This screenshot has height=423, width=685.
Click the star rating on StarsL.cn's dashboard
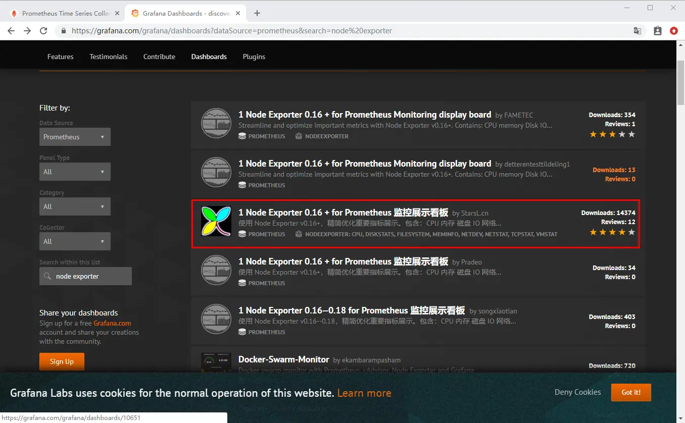pyautogui.click(x=612, y=232)
